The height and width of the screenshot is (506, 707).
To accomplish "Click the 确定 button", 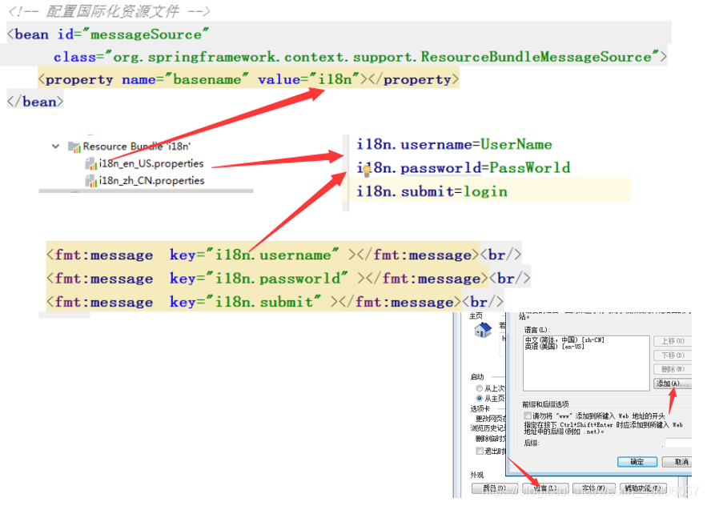I will click(637, 462).
